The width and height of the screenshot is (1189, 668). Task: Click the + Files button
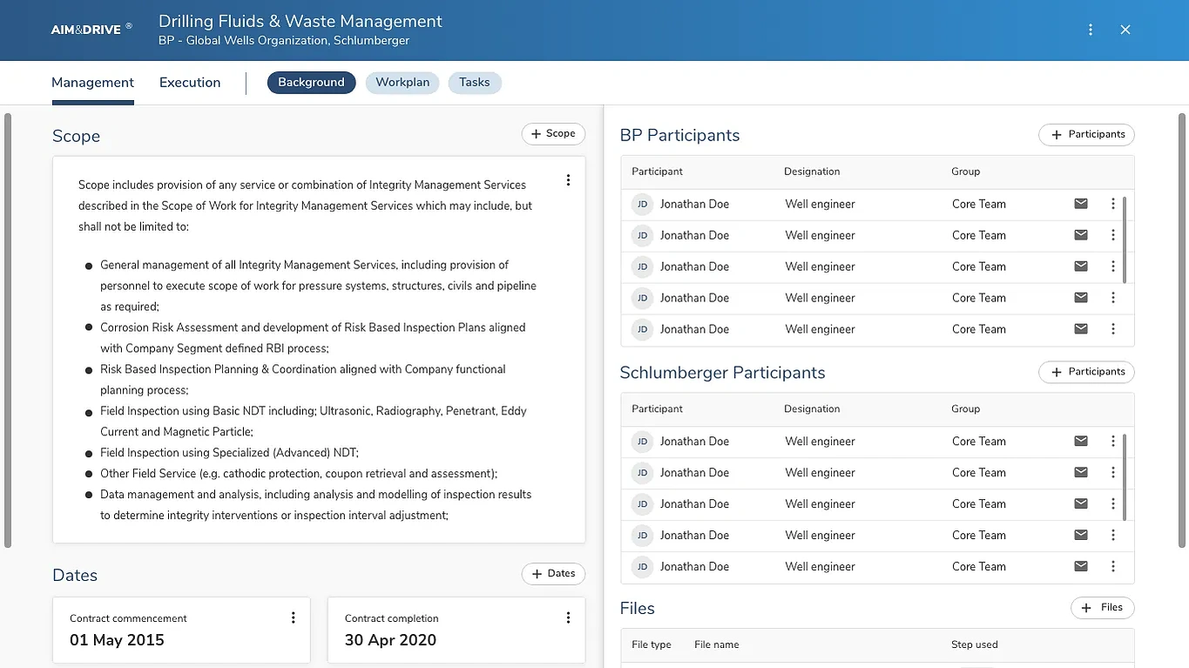pos(1102,608)
